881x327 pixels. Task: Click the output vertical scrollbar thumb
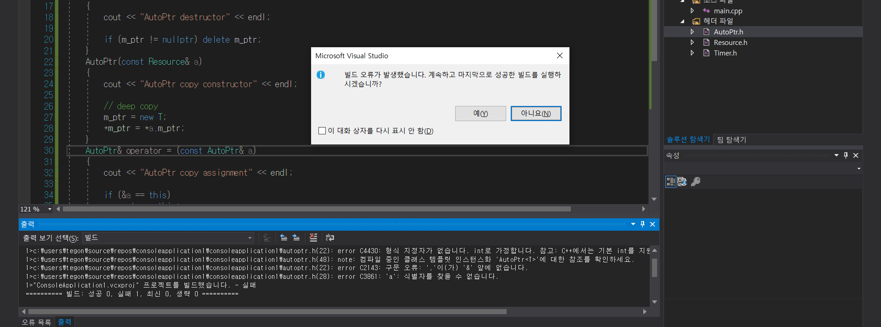coord(654,268)
